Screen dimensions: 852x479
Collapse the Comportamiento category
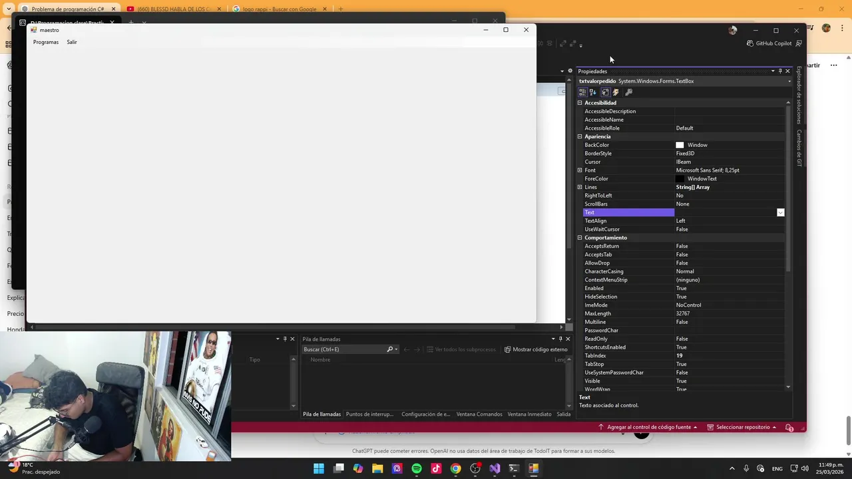point(580,238)
